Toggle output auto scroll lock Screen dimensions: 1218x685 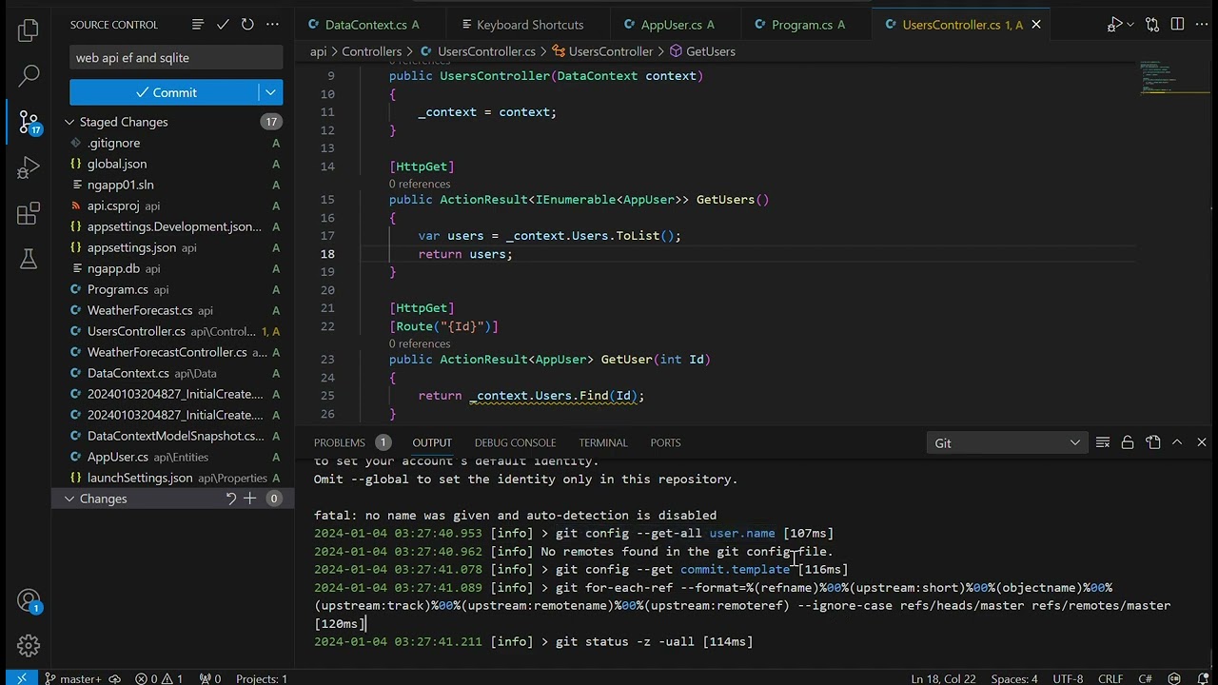point(1128,442)
